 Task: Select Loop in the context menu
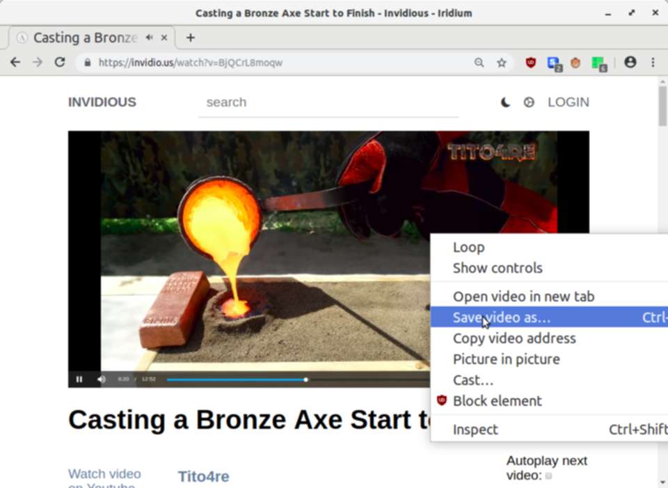pos(550,247)
